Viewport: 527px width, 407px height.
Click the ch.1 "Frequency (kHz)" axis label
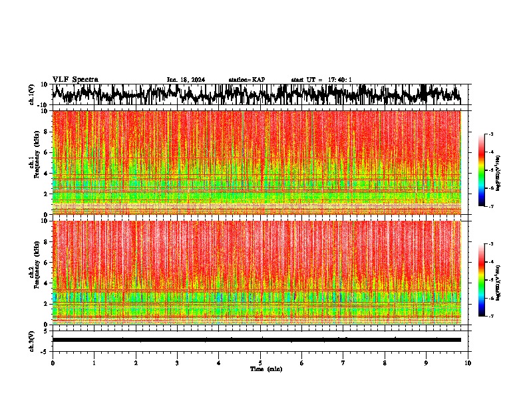37,154
